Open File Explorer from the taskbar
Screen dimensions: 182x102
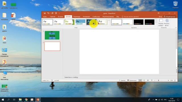(20, 99)
